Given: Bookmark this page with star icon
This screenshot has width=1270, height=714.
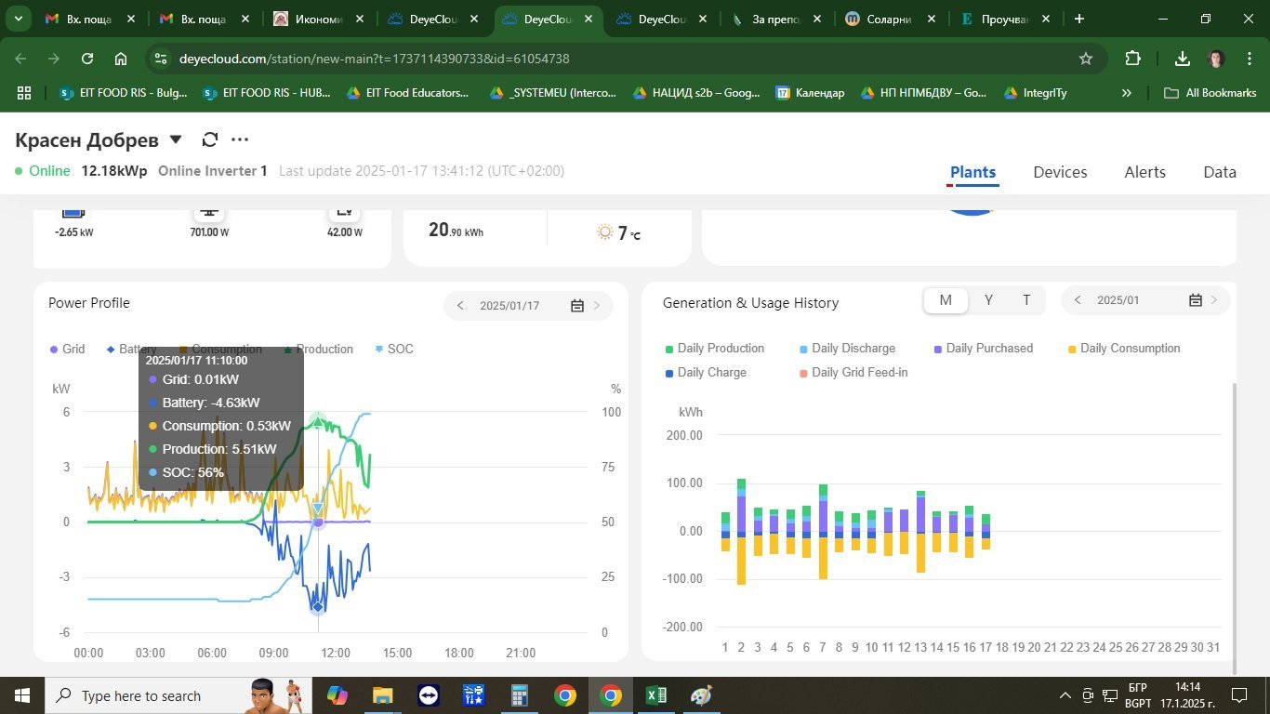Looking at the screenshot, I should click(x=1085, y=59).
